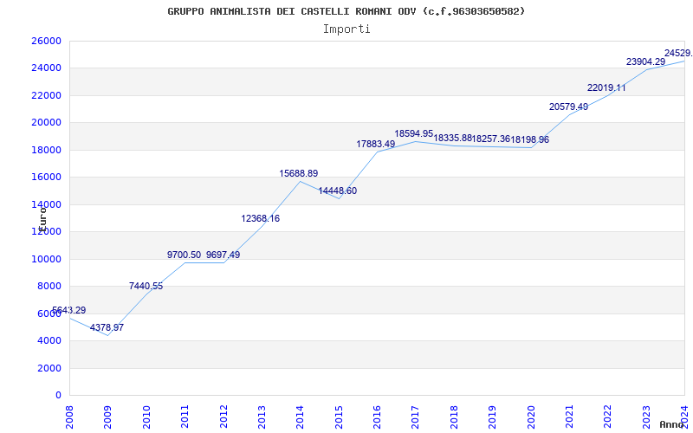Click the x-axis year 2019
Screen dimensions: 693x433
click(492, 417)
